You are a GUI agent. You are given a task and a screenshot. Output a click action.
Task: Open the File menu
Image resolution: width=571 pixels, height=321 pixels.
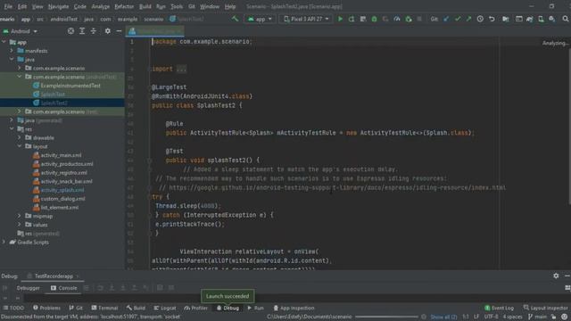pyautogui.click(x=8, y=6)
